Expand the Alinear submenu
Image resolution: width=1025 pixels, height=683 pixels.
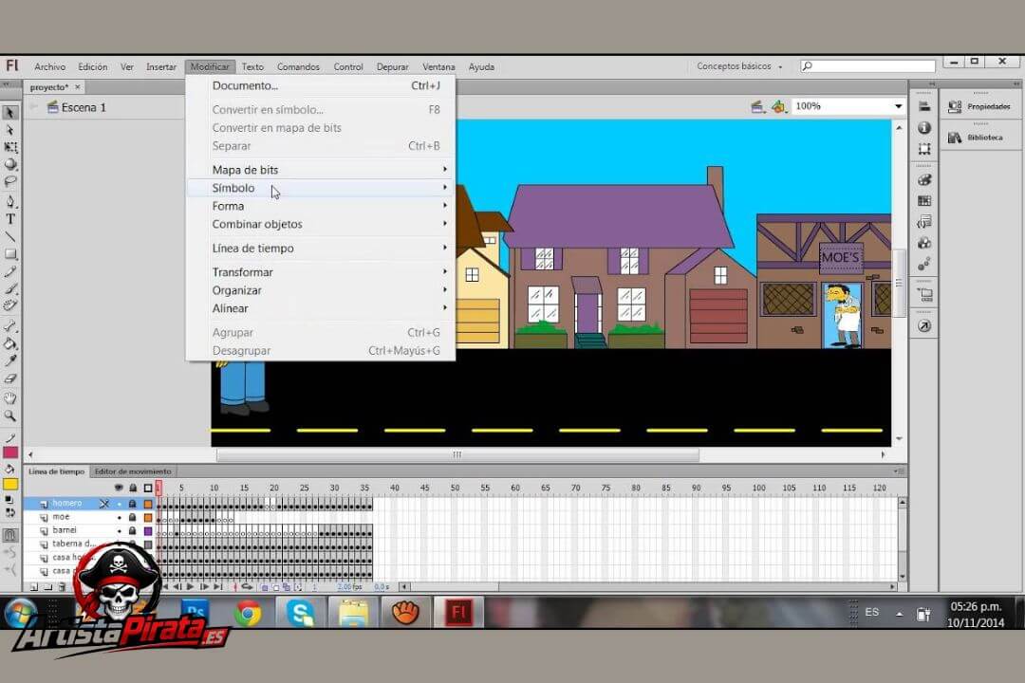click(321, 308)
